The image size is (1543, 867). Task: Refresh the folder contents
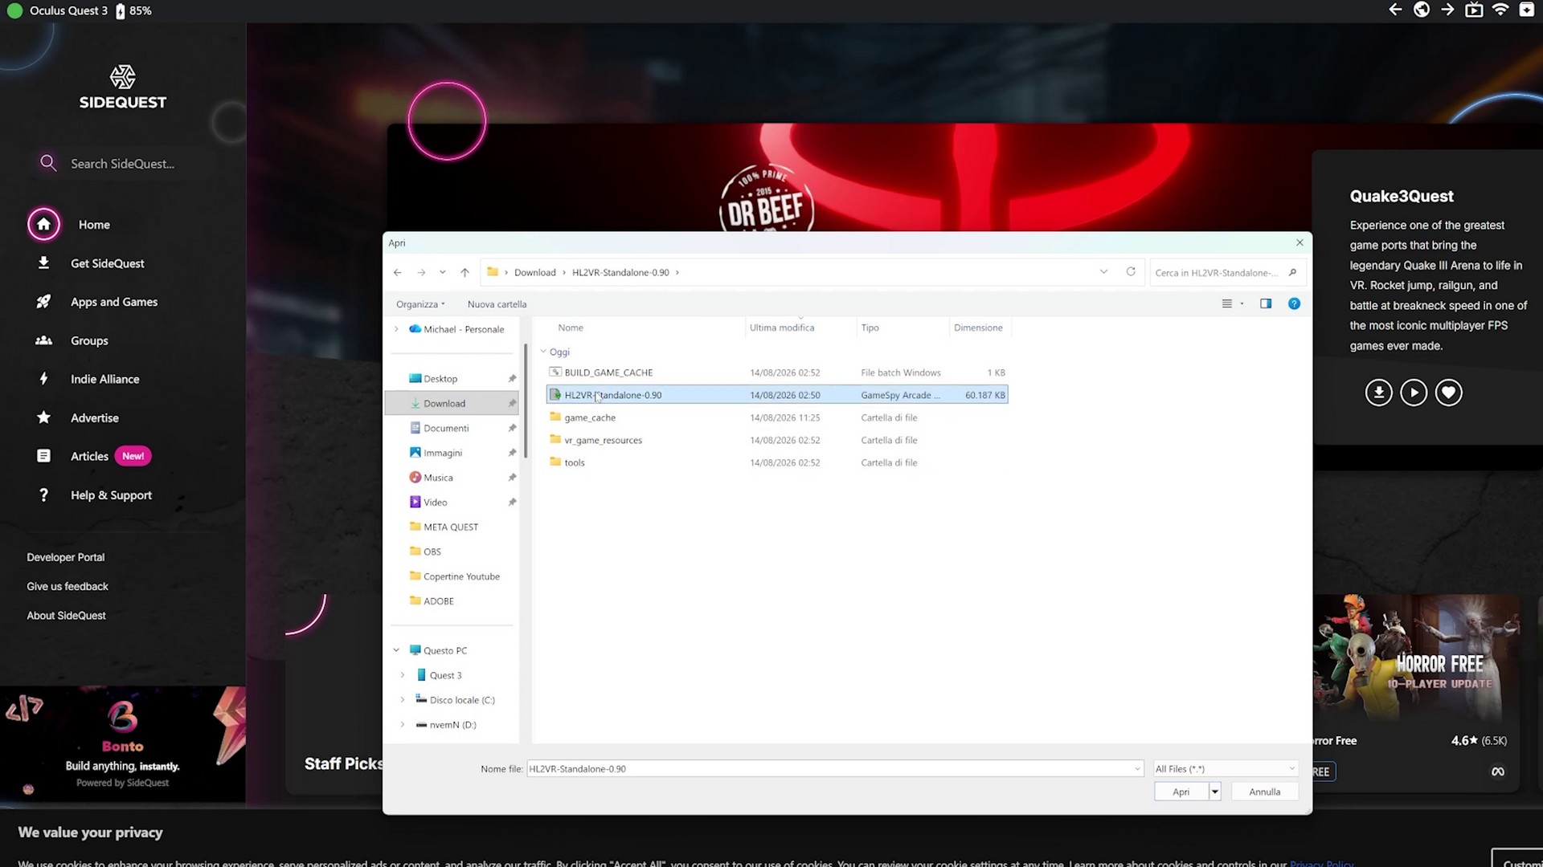(1131, 272)
